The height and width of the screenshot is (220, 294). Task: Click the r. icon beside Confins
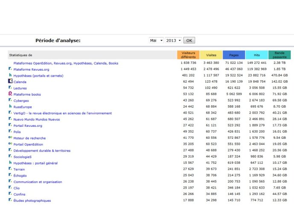click(10, 194)
